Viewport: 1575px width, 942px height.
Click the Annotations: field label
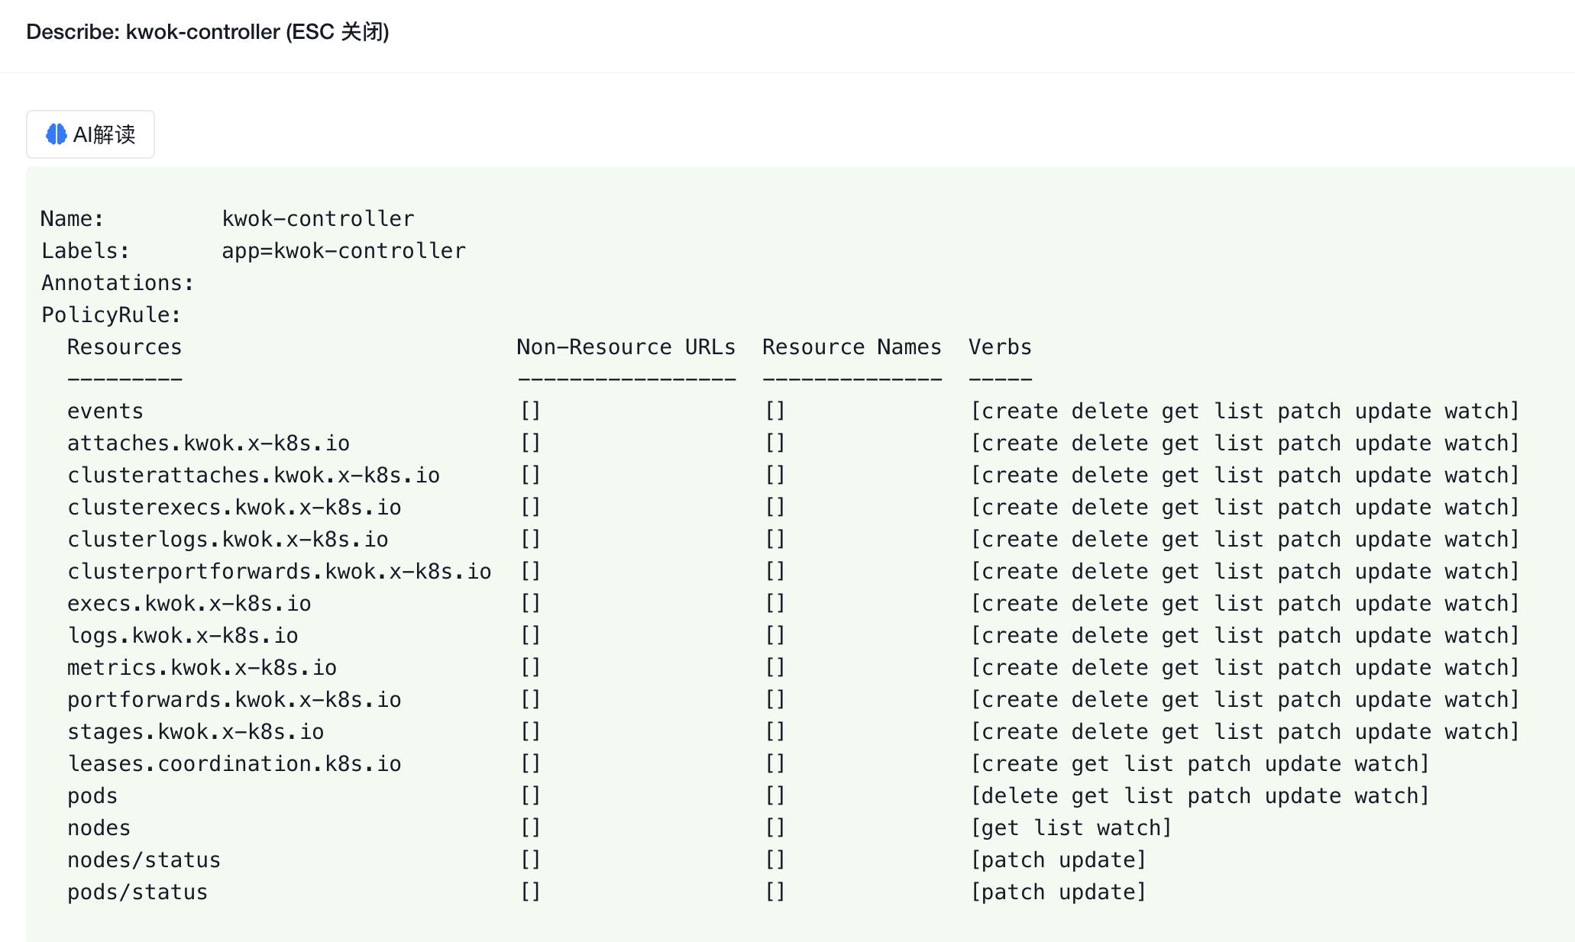click(x=118, y=283)
